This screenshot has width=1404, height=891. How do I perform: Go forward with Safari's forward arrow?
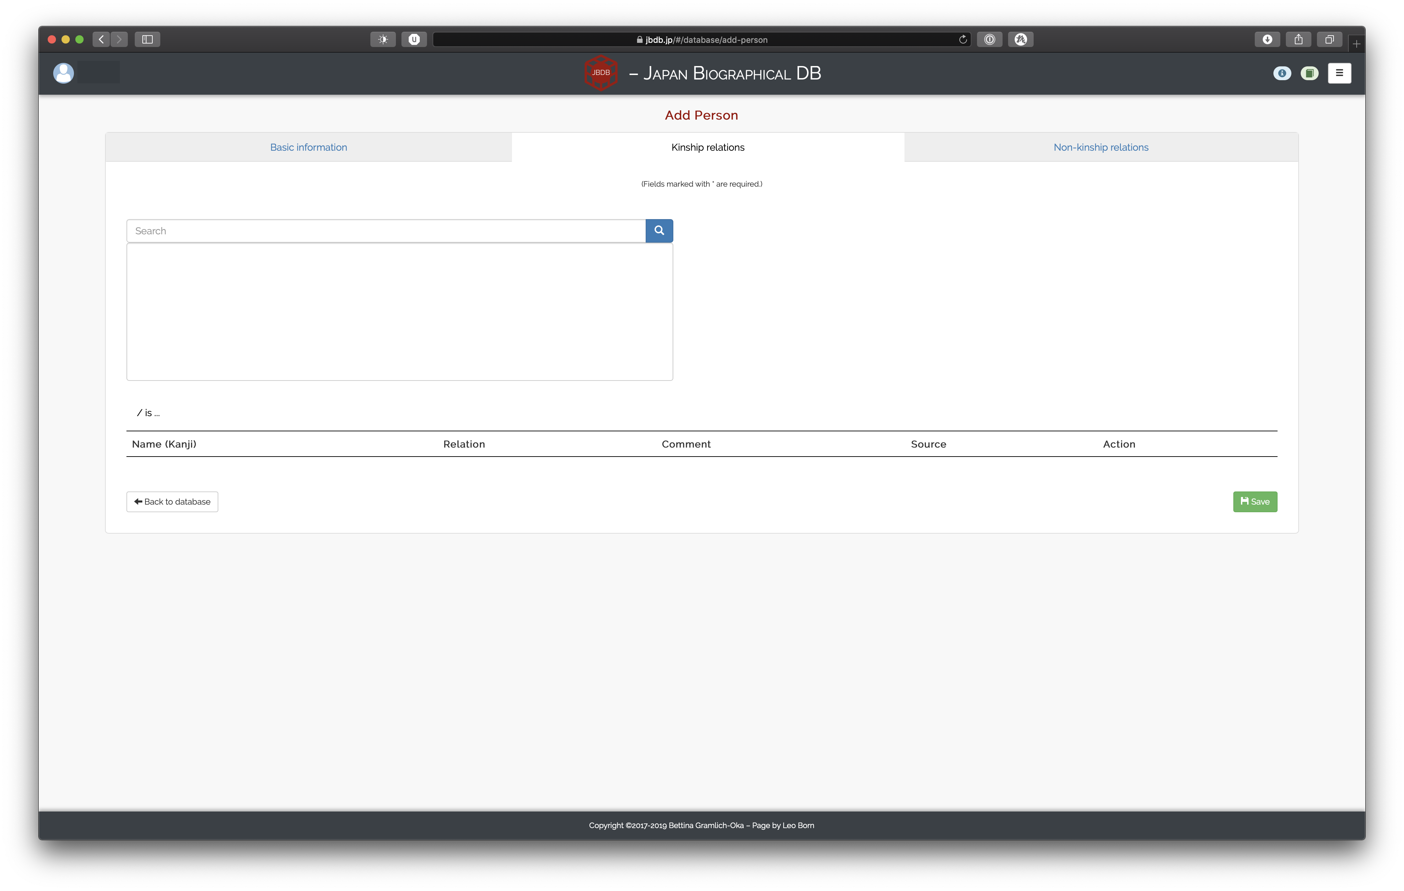[119, 39]
